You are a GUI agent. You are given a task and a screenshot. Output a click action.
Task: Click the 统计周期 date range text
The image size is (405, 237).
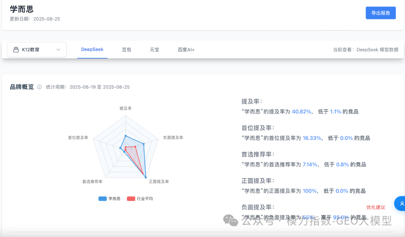(88, 87)
